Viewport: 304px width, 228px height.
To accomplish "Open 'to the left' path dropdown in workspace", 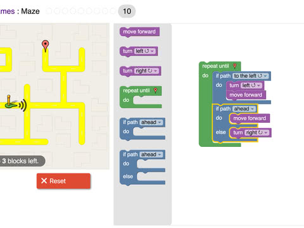I will click(x=251, y=76).
